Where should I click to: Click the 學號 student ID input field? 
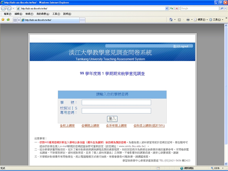(116, 102)
